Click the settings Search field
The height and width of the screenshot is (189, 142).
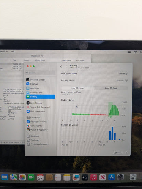click(41, 73)
